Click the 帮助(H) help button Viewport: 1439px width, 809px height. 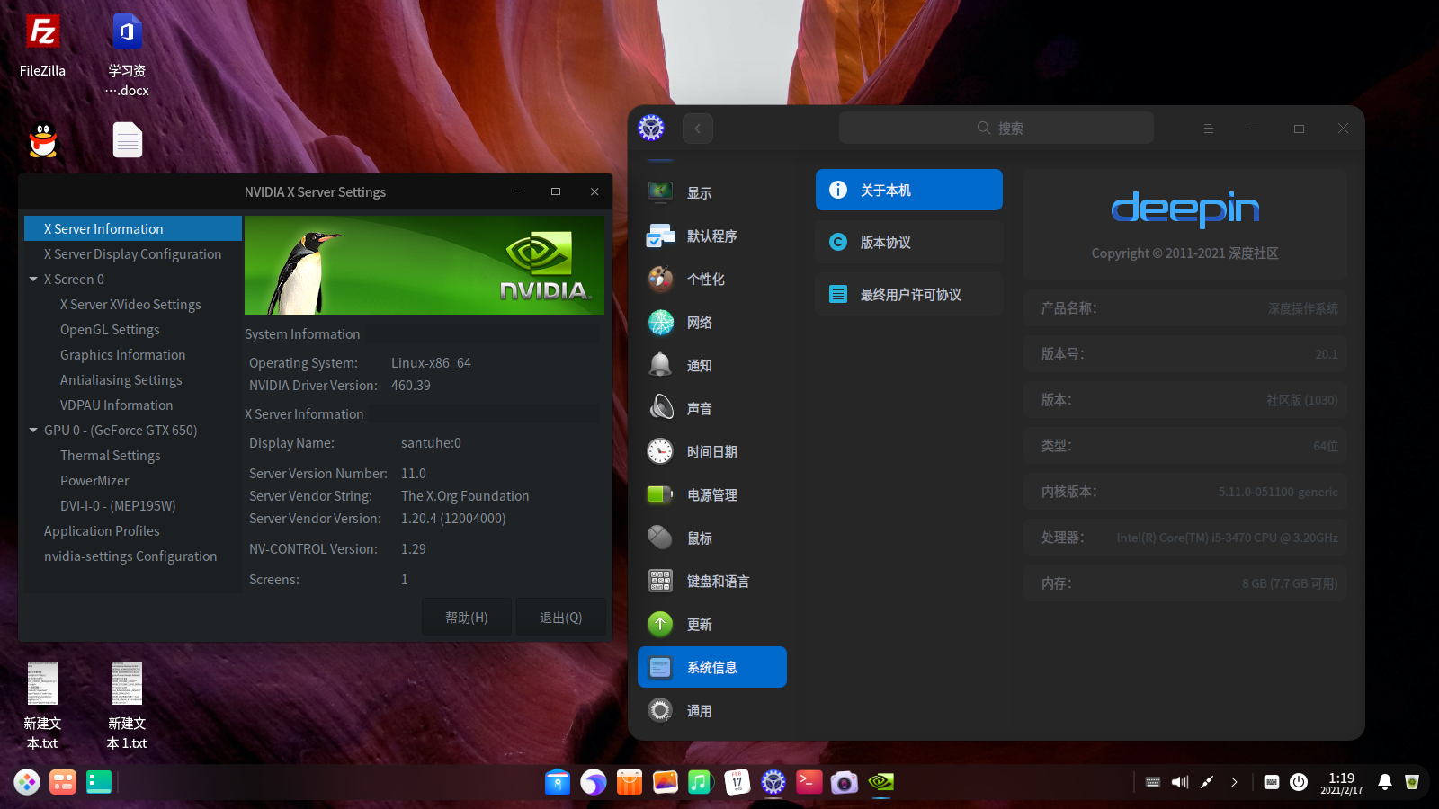point(467,618)
